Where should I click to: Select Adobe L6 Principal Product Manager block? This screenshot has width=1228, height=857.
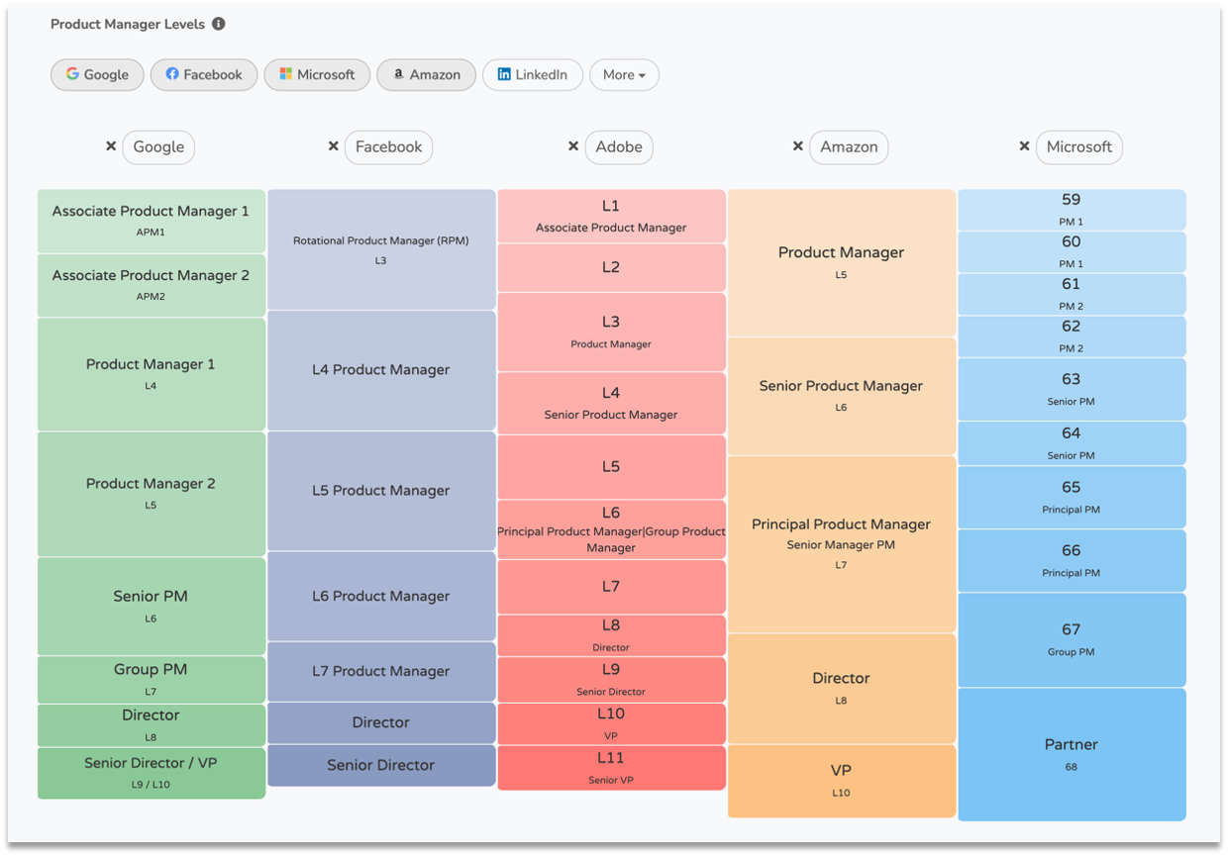[x=611, y=530]
